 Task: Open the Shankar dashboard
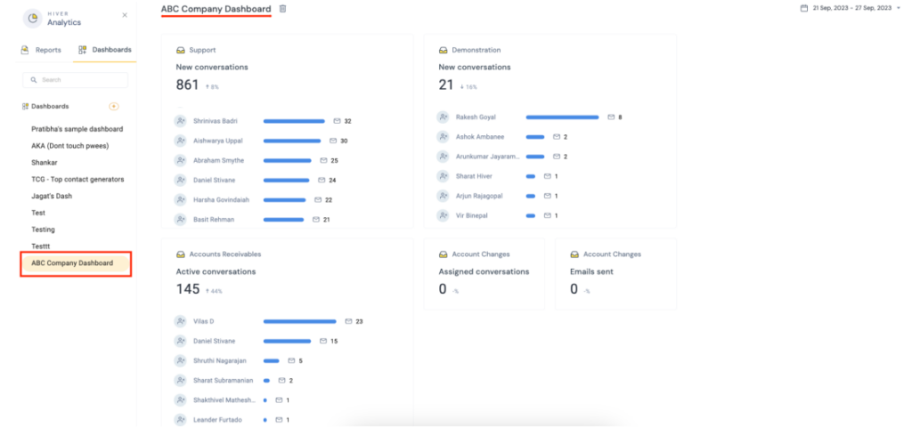point(45,163)
